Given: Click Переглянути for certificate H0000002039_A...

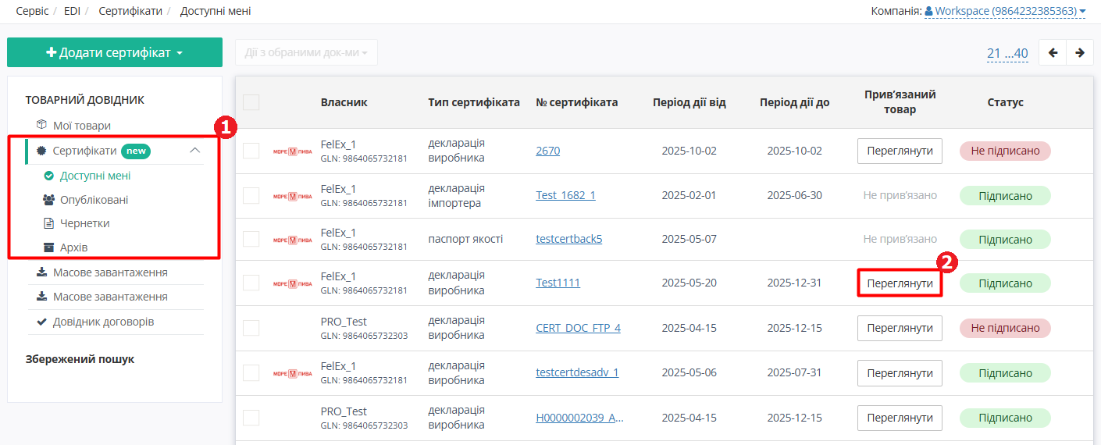Looking at the screenshot, I should [x=900, y=418].
